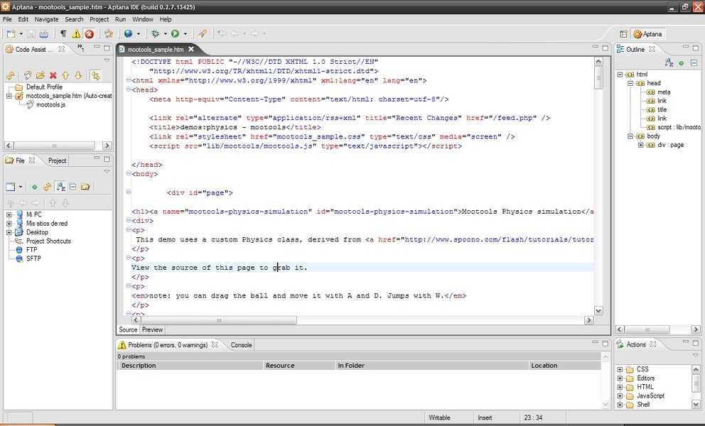Select the Aptana perspective button
Viewport: 705px width, 426px height.
tap(648, 34)
